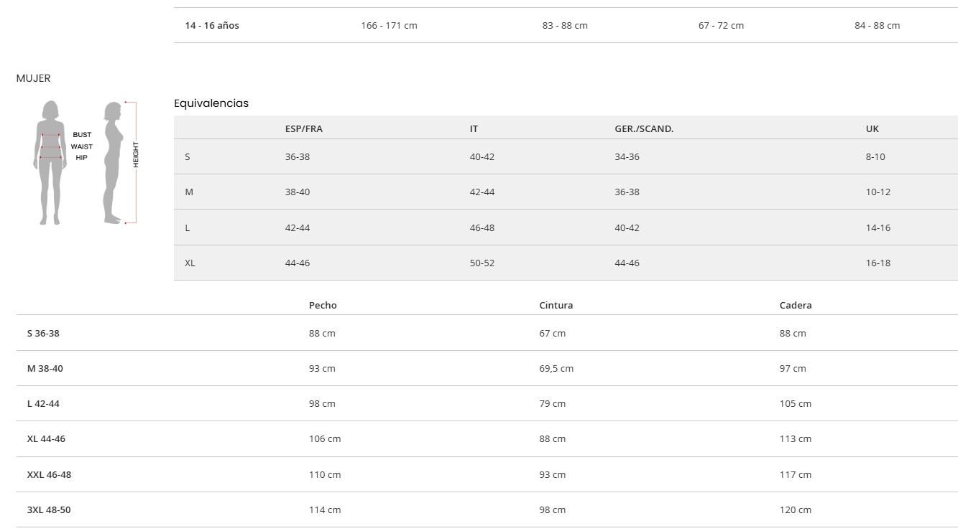Click the 69,5 cm waist value

pos(556,369)
